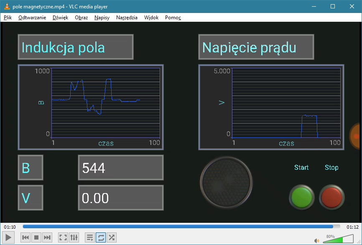Click the B value field showing 544
Screen dimensions: 362x245
pos(121,168)
